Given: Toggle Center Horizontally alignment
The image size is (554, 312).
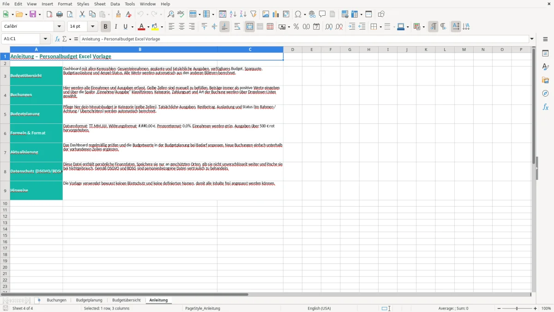Looking at the screenshot, I should coord(181,27).
